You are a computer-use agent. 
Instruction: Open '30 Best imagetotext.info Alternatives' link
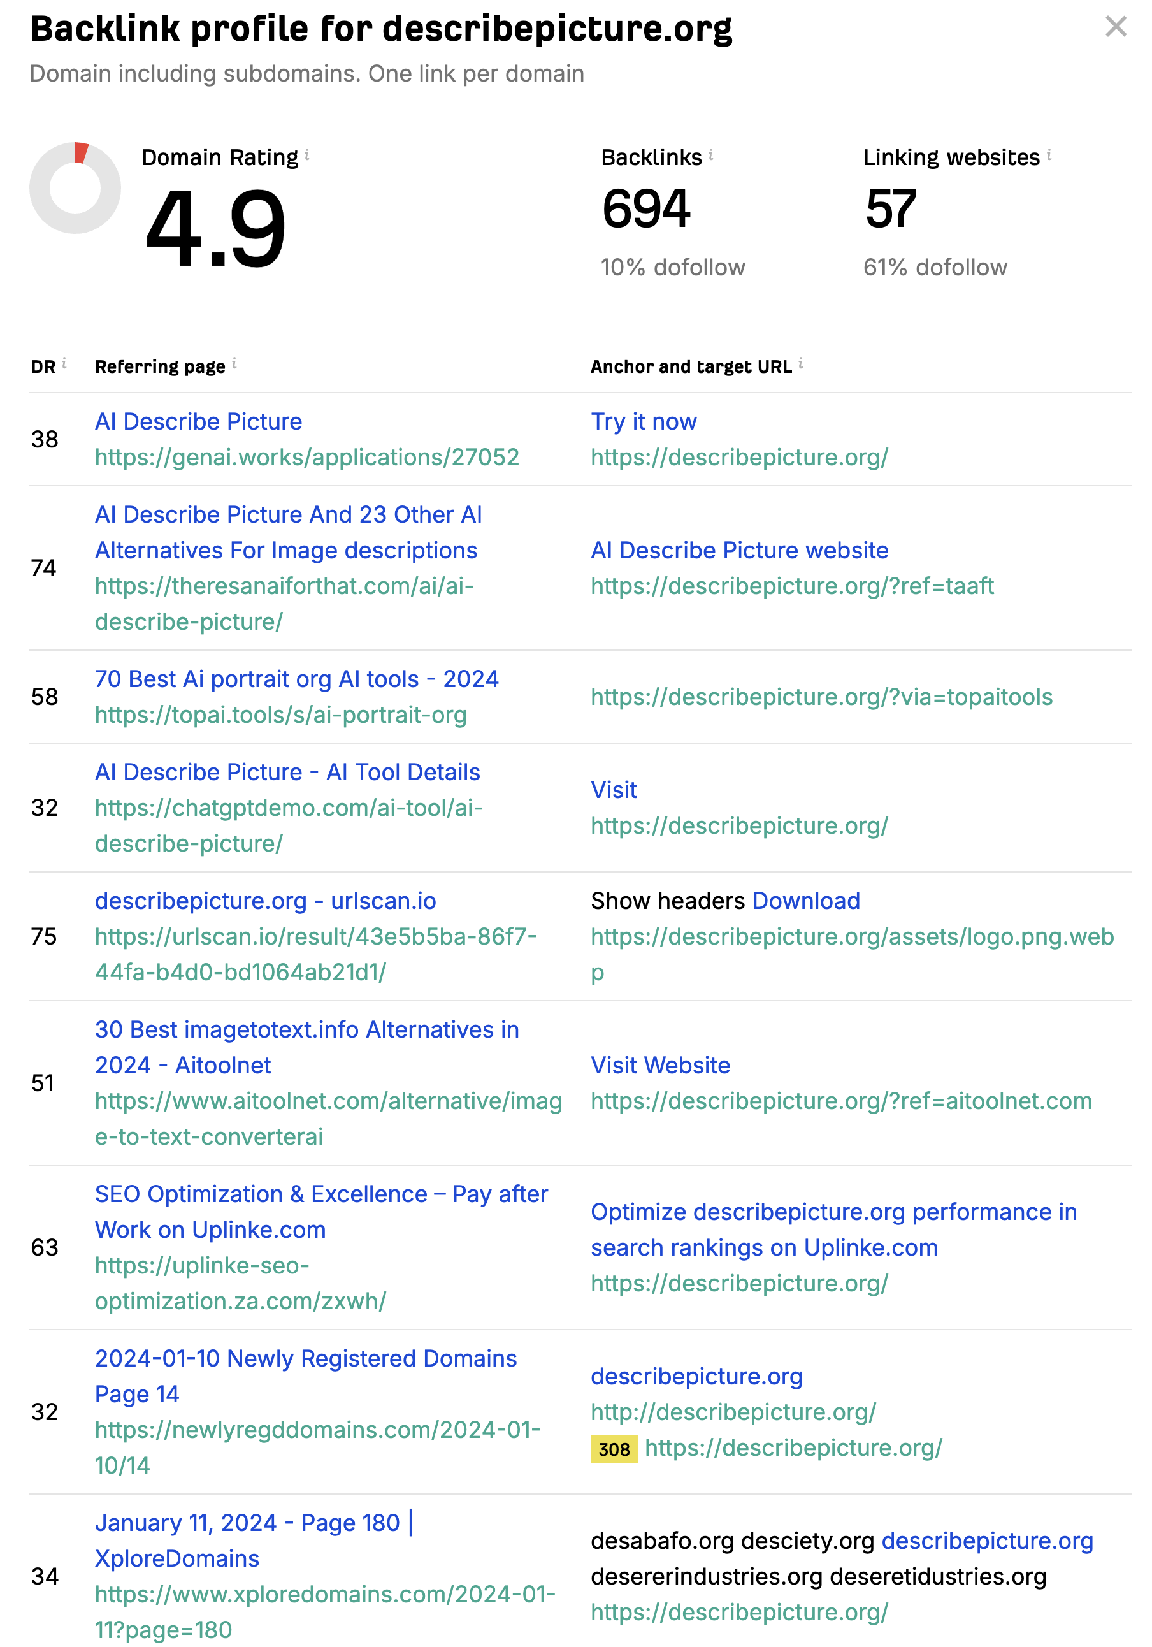(x=307, y=1047)
